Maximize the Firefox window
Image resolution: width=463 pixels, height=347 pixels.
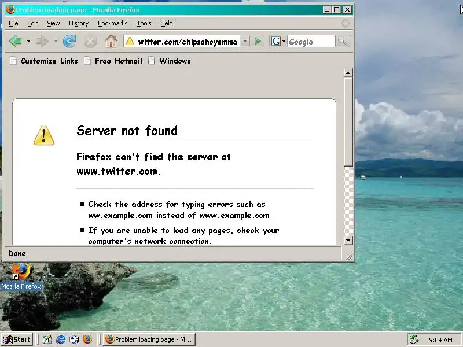(x=337, y=10)
